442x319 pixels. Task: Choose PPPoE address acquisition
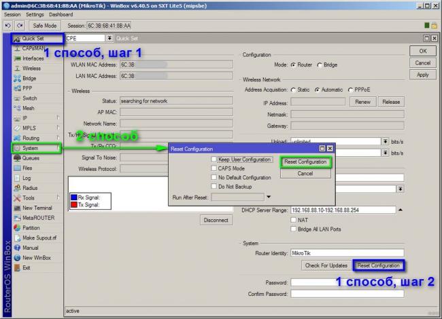(350, 90)
